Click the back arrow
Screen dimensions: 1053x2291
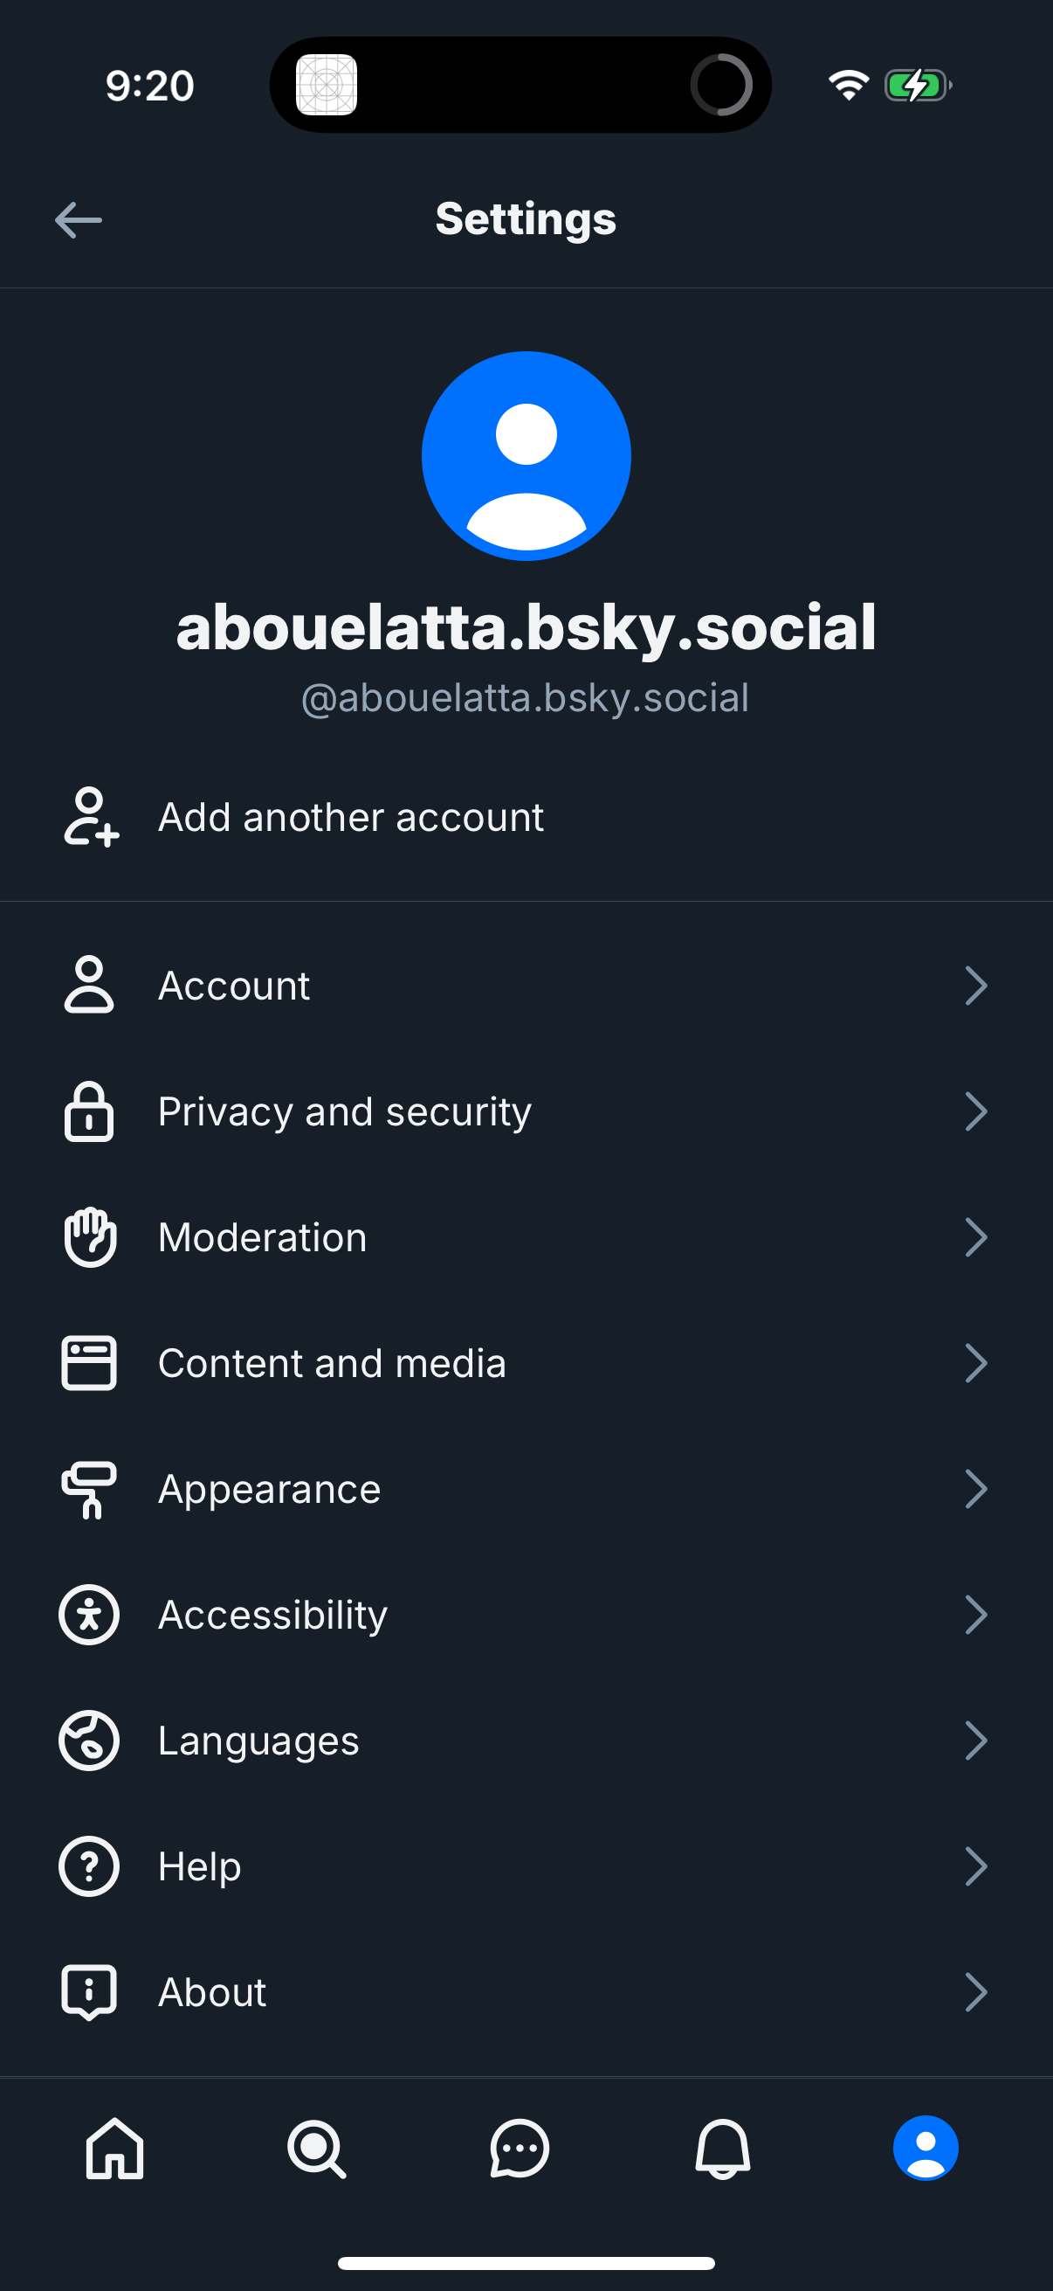coord(79,219)
